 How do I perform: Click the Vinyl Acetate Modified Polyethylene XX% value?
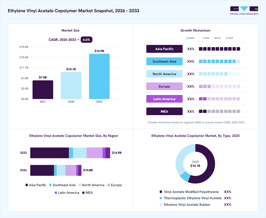tap(228, 192)
